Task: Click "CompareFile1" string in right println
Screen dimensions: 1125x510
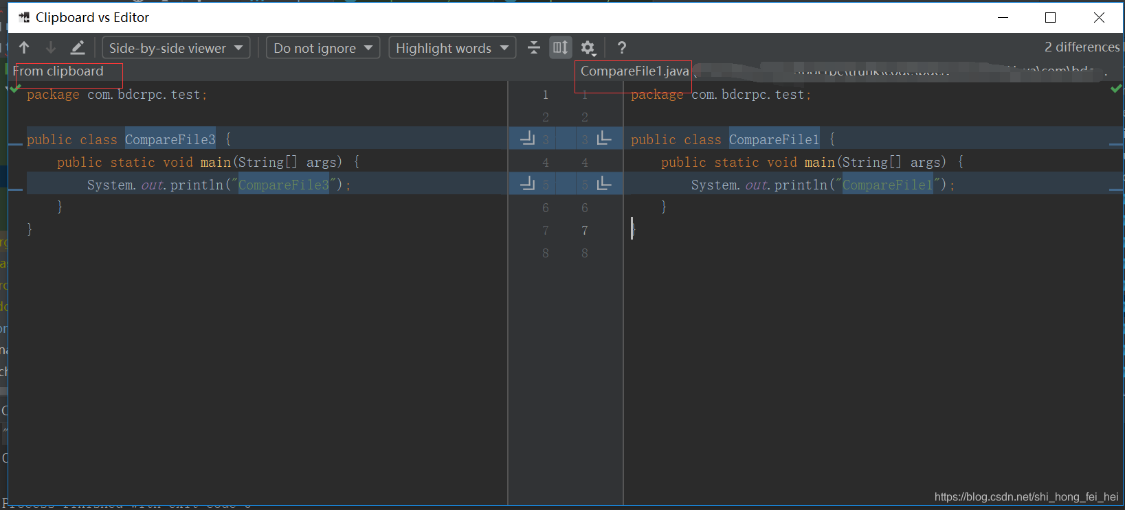Action: tap(888, 185)
